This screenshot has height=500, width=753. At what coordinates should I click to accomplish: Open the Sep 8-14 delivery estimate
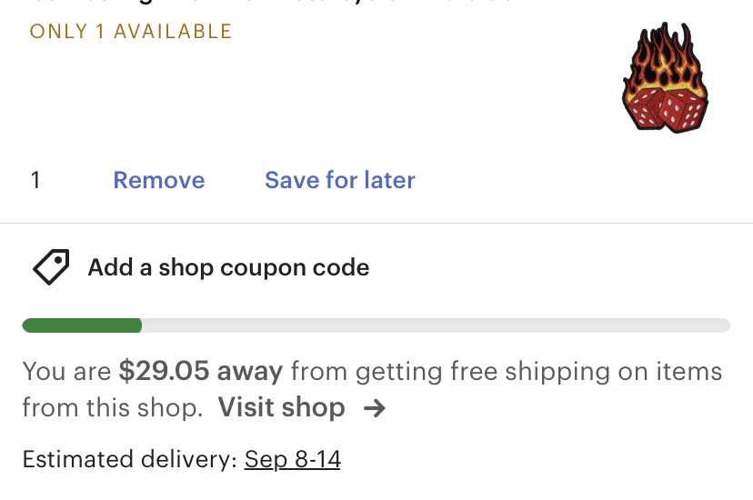pyautogui.click(x=292, y=459)
